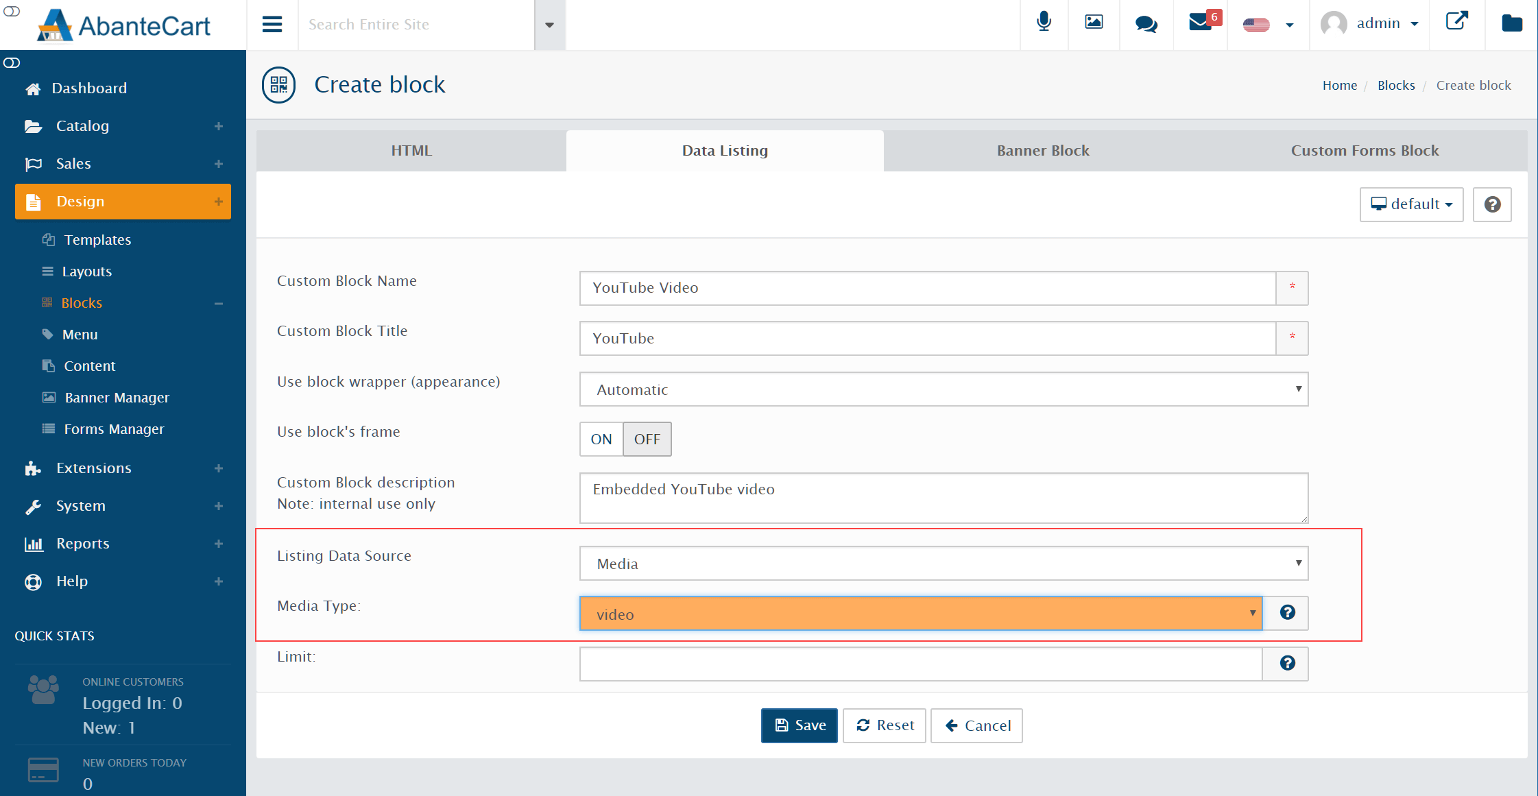Click the Custom Block Title field
This screenshot has width=1538, height=796.
(928, 339)
